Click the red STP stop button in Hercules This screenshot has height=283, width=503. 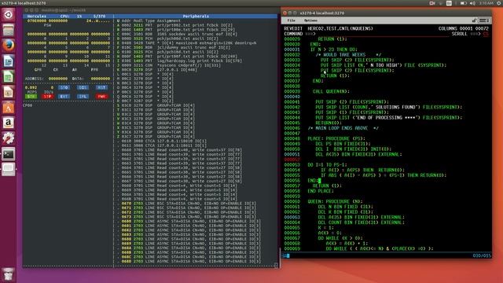point(47,97)
